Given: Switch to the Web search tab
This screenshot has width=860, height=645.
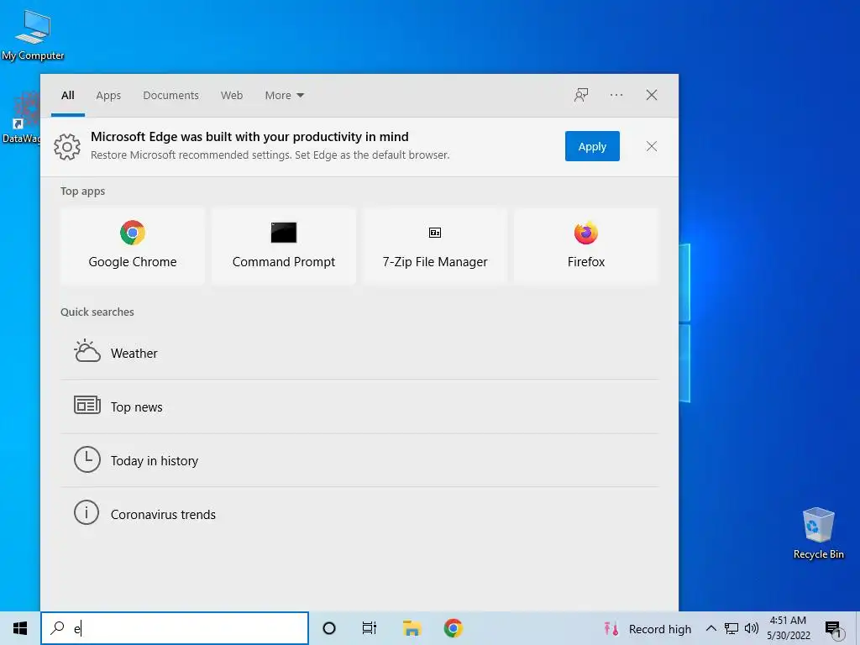Looking at the screenshot, I should point(232,96).
